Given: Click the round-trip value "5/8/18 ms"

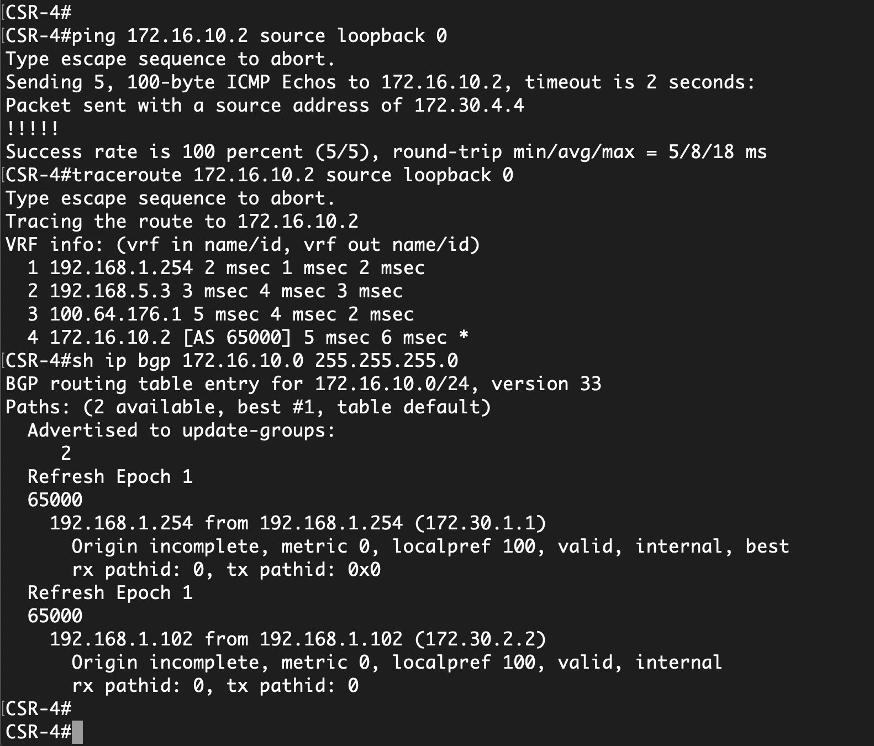Looking at the screenshot, I should (x=717, y=152).
